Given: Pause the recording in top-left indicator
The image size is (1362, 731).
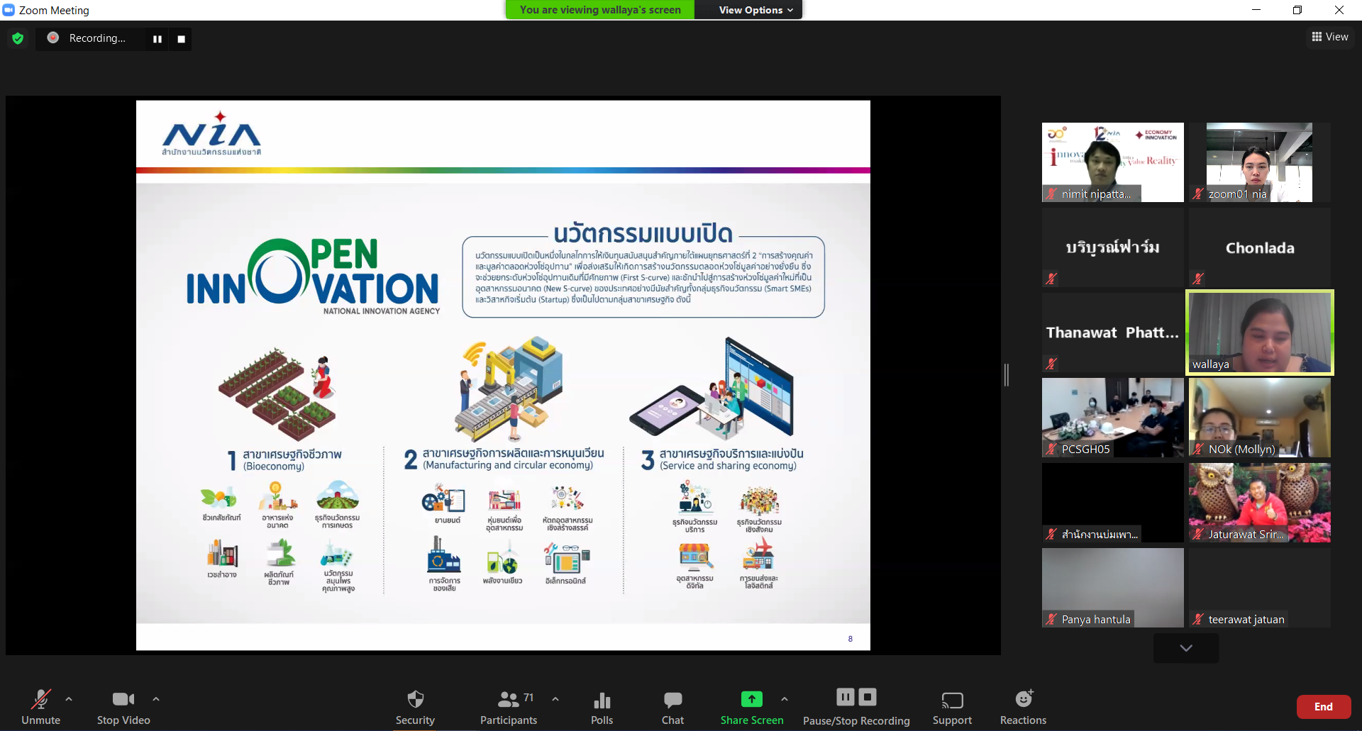Looking at the screenshot, I should pos(157,39).
